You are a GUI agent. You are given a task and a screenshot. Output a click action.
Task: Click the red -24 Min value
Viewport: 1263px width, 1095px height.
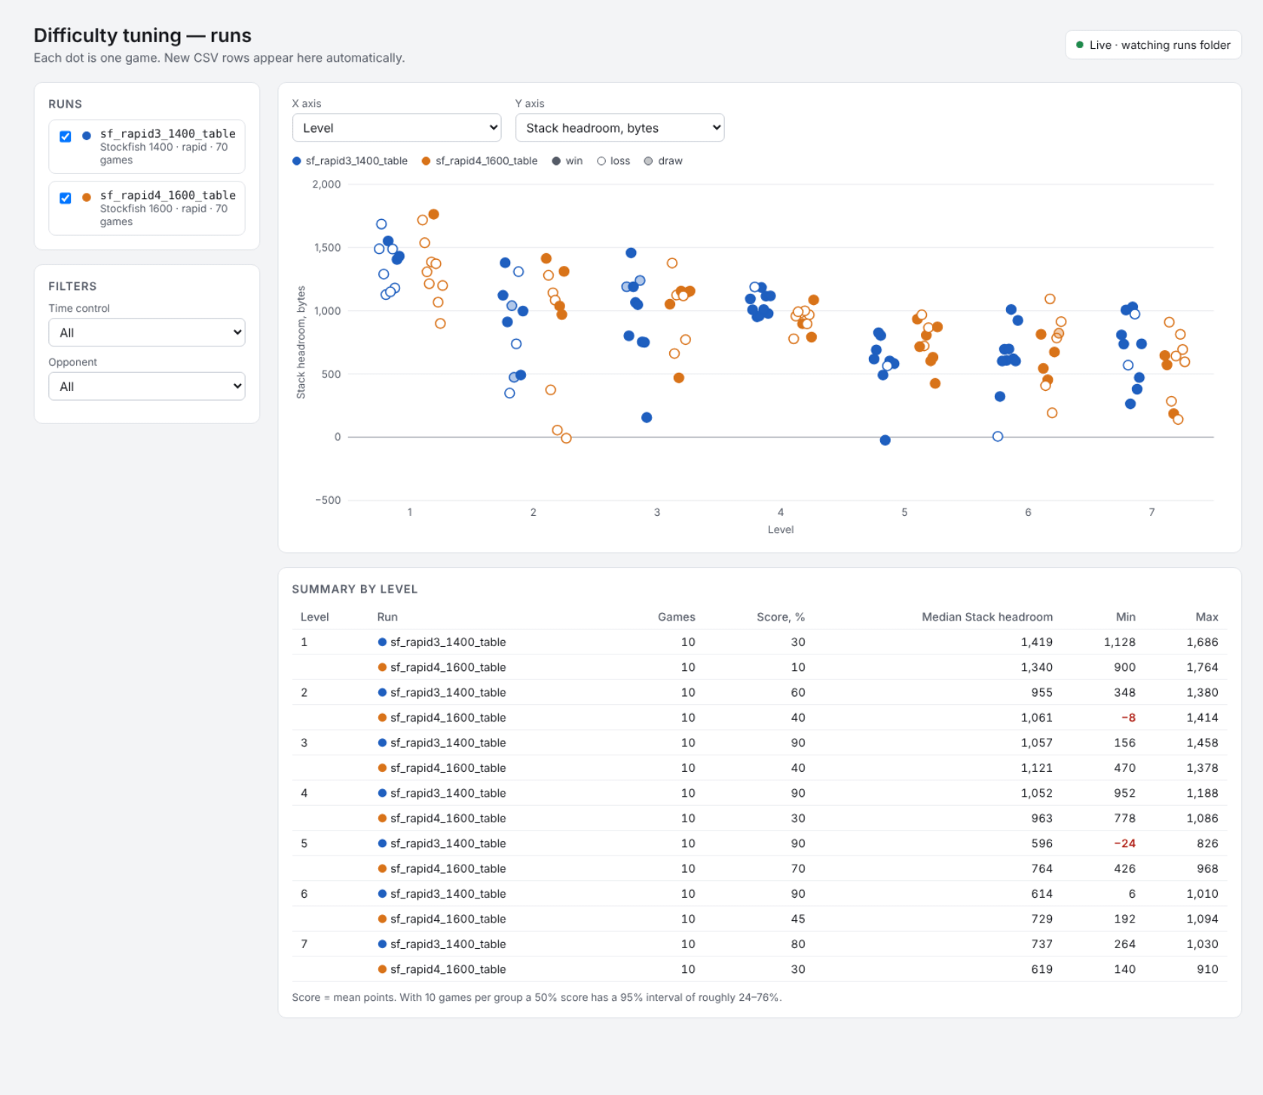(1125, 843)
